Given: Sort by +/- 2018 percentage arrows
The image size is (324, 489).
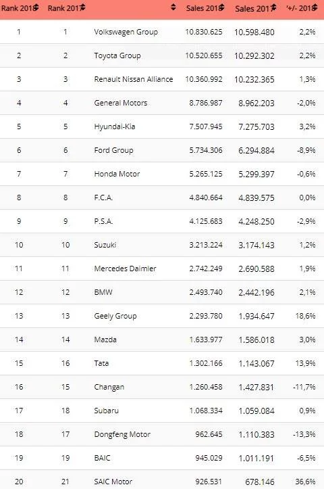Looking at the screenshot, I should point(315,7).
